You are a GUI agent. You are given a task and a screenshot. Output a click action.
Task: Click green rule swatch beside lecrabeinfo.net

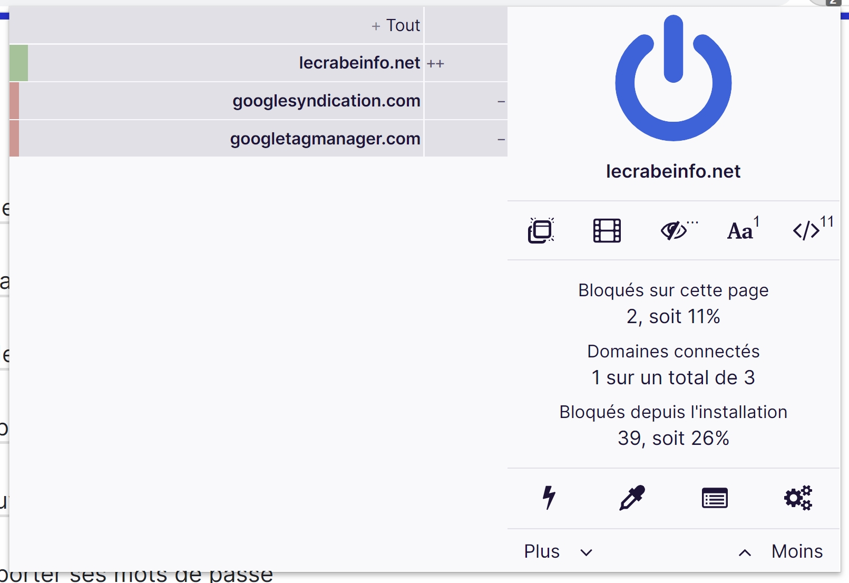[18, 63]
